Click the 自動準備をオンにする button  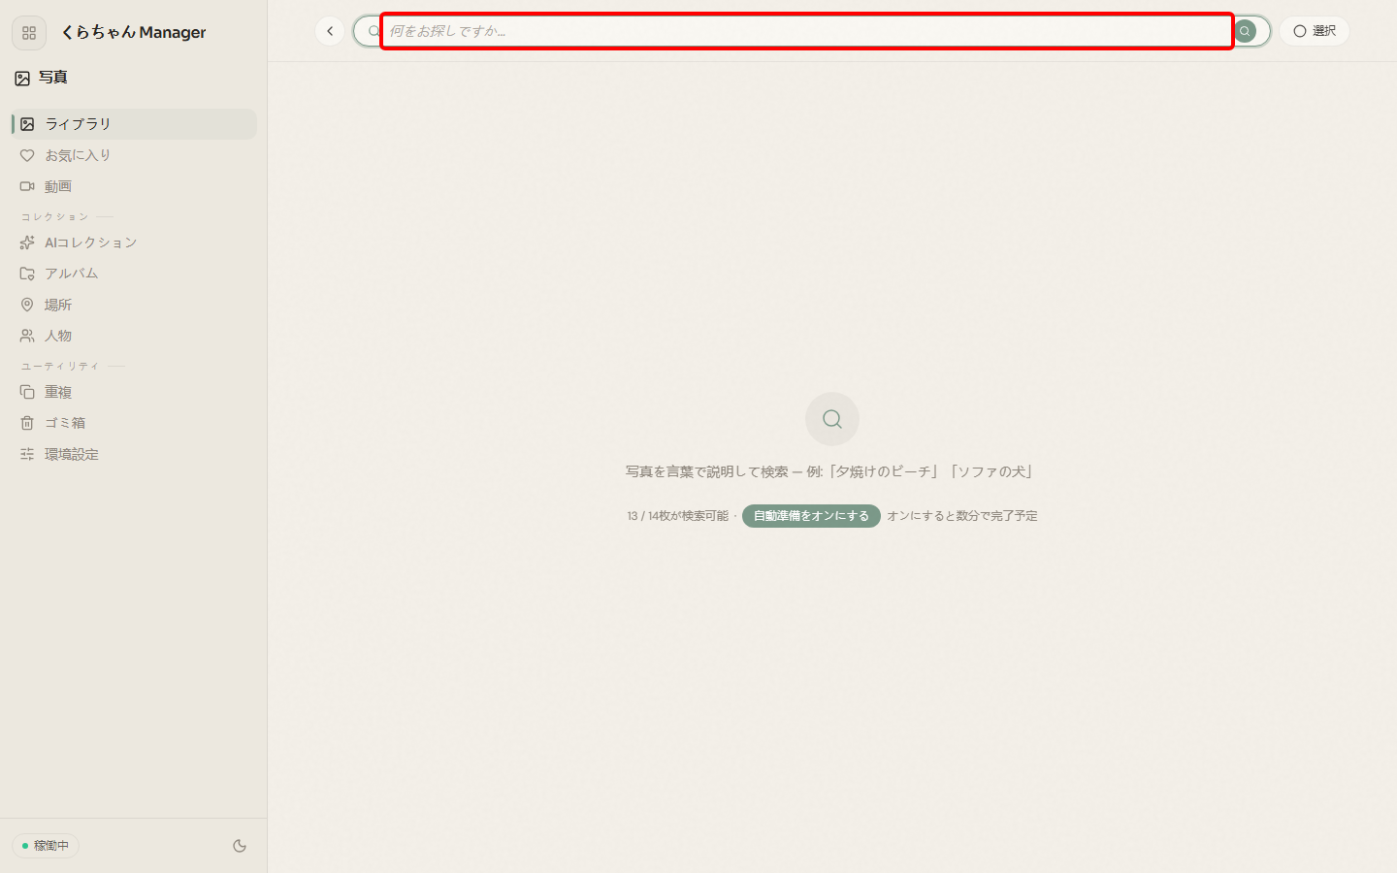(811, 516)
